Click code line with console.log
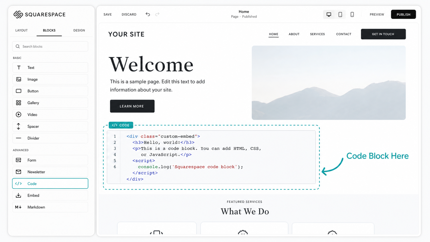Image resolution: width=430 pixels, height=242 pixels. (191, 167)
